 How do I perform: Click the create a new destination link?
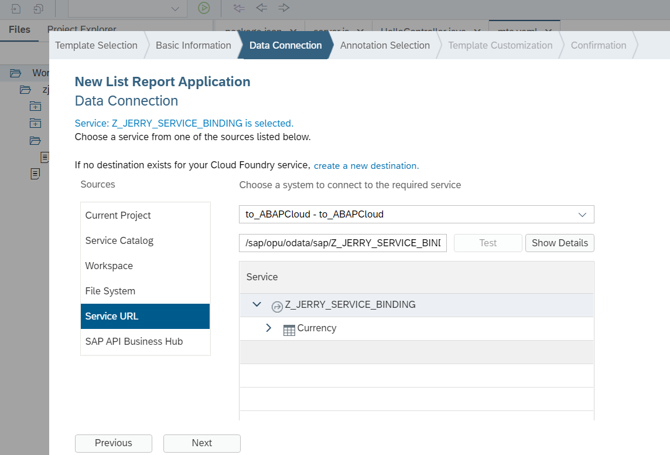point(366,166)
